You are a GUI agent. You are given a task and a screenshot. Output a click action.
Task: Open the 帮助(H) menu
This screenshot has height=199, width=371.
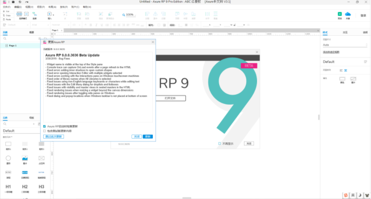[87, 7]
